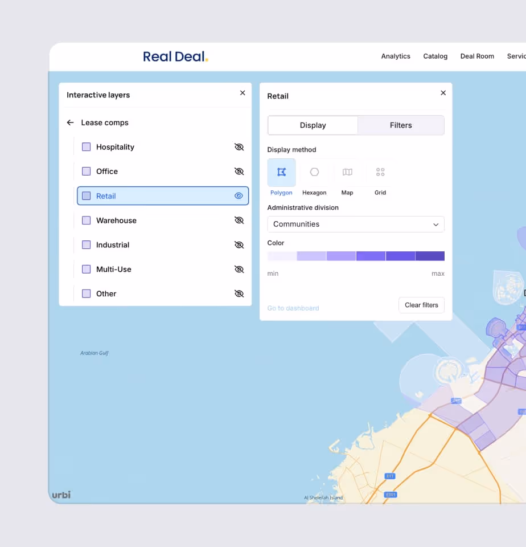526x547 pixels.
Task: Click the Arabian Gulf map label
Action: (x=94, y=353)
